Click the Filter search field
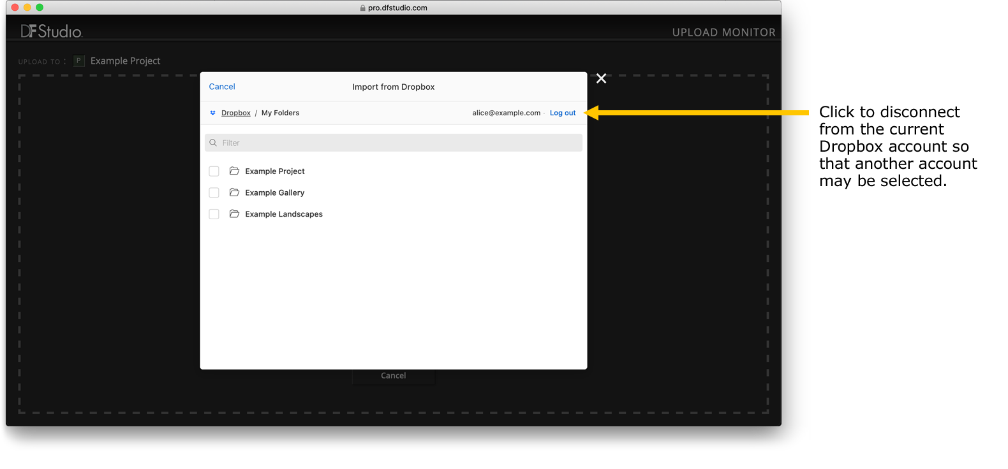 (394, 143)
